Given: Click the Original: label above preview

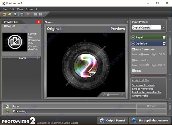Looking at the screenshot, I should [54, 29].
